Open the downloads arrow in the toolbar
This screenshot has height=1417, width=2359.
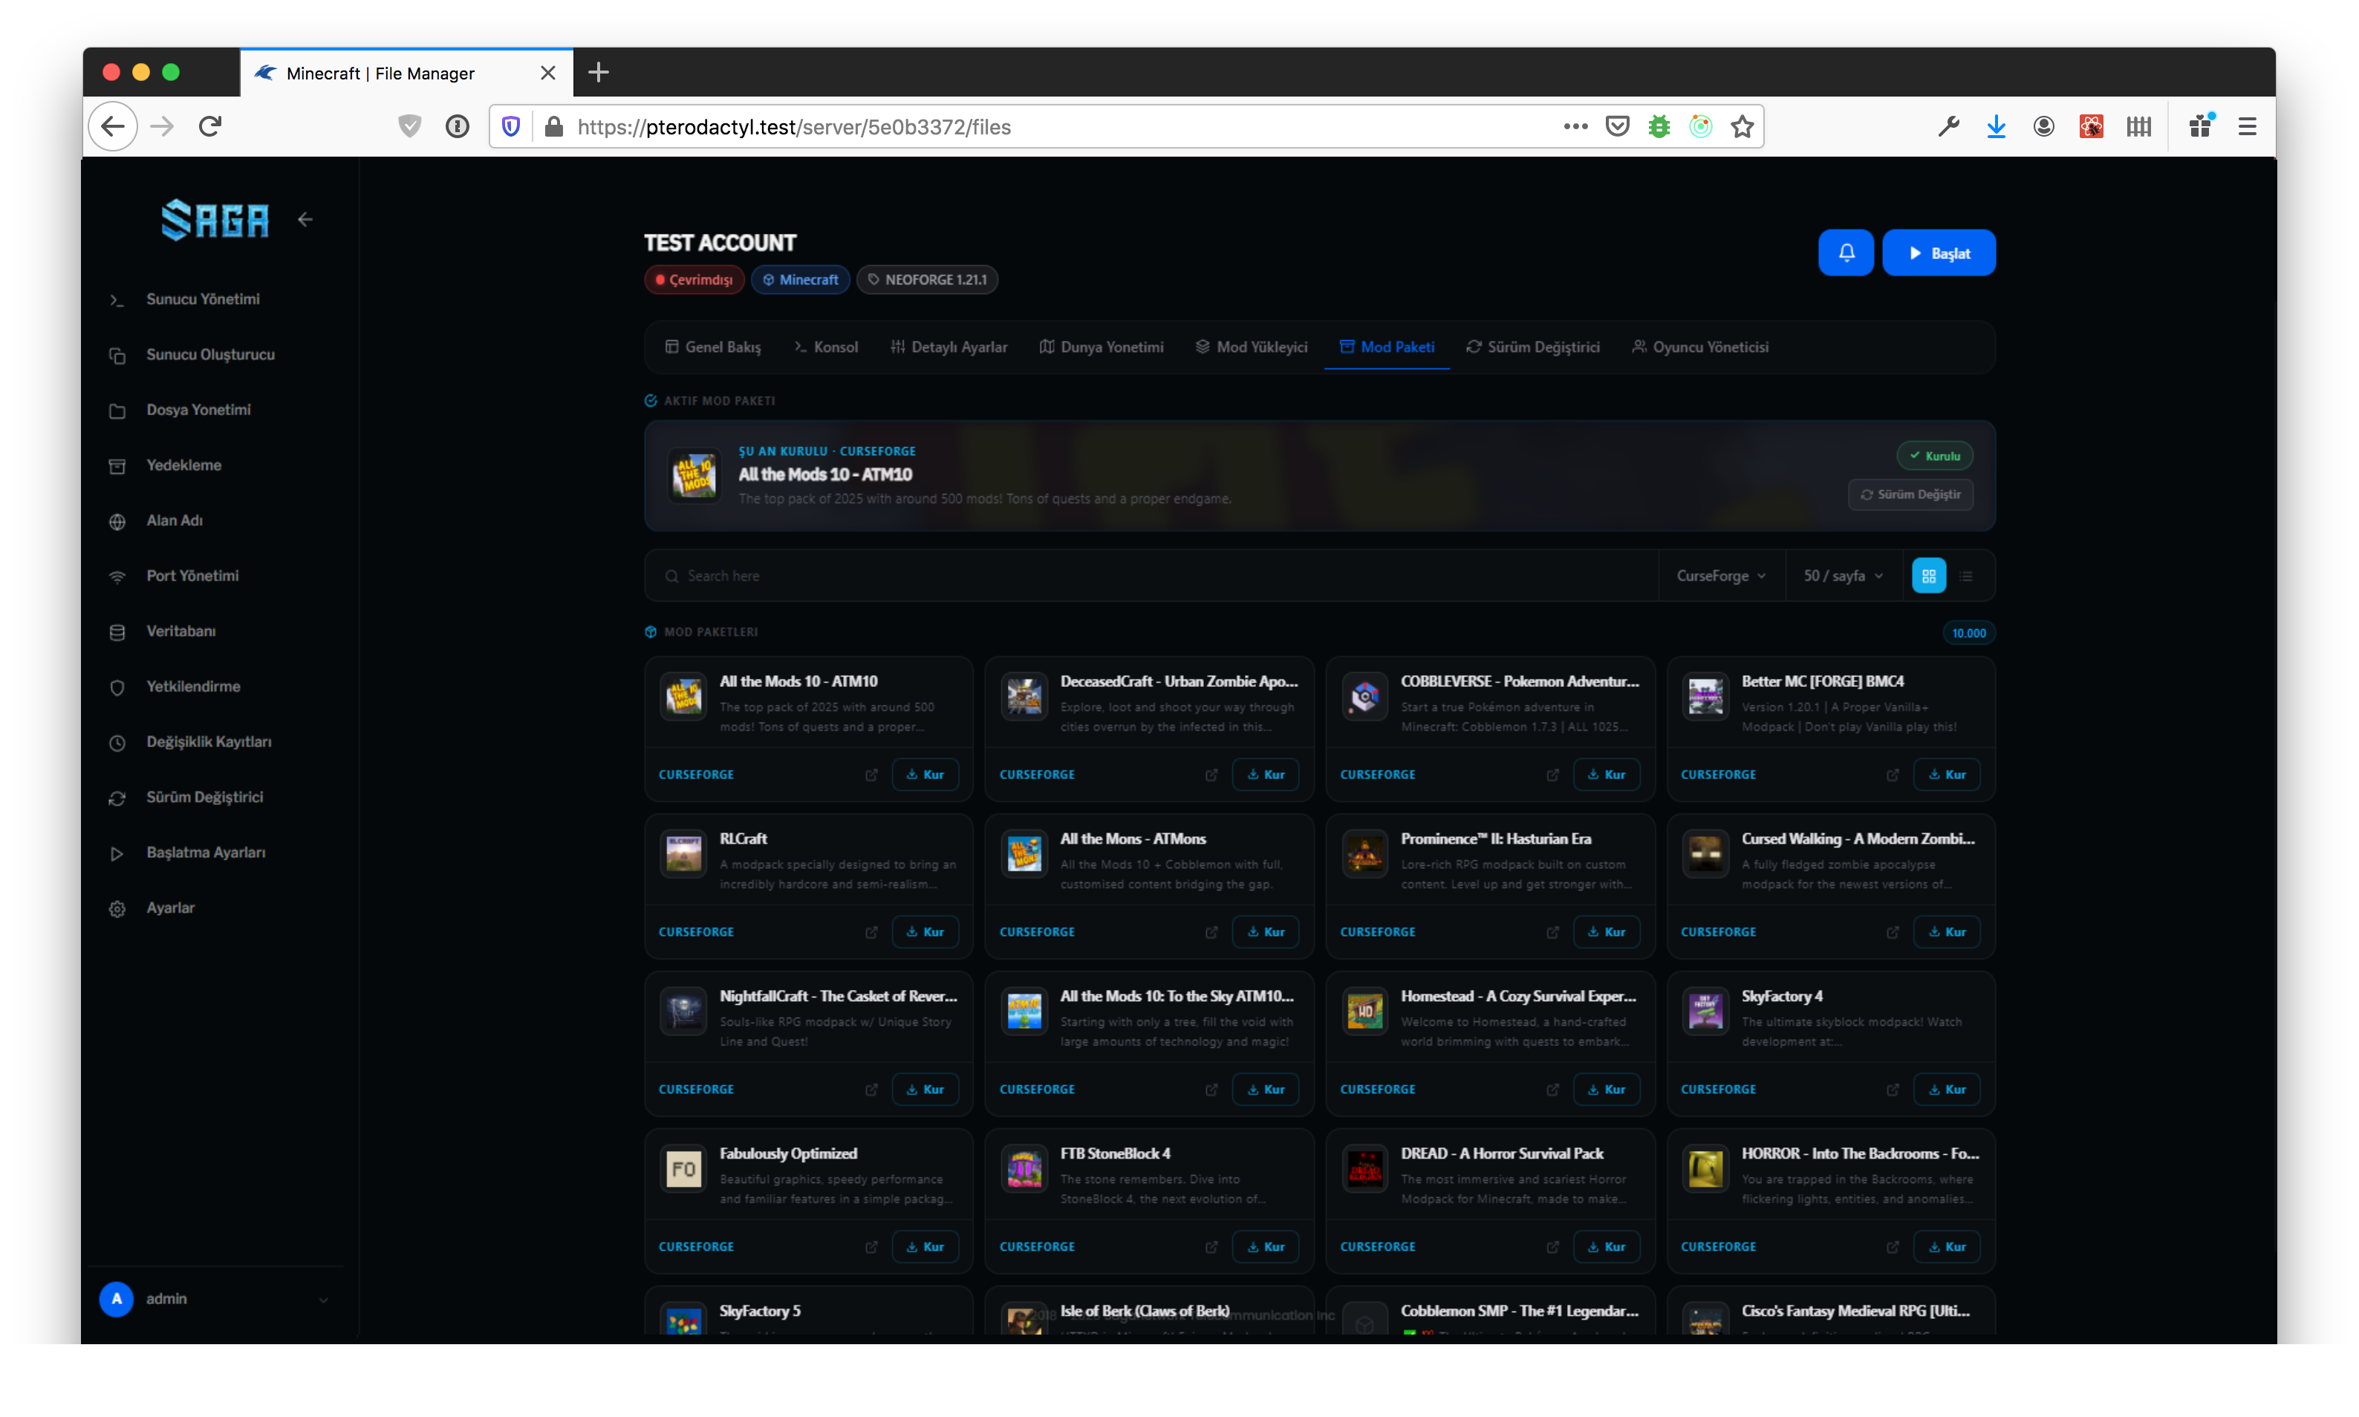coord(1995,126)
